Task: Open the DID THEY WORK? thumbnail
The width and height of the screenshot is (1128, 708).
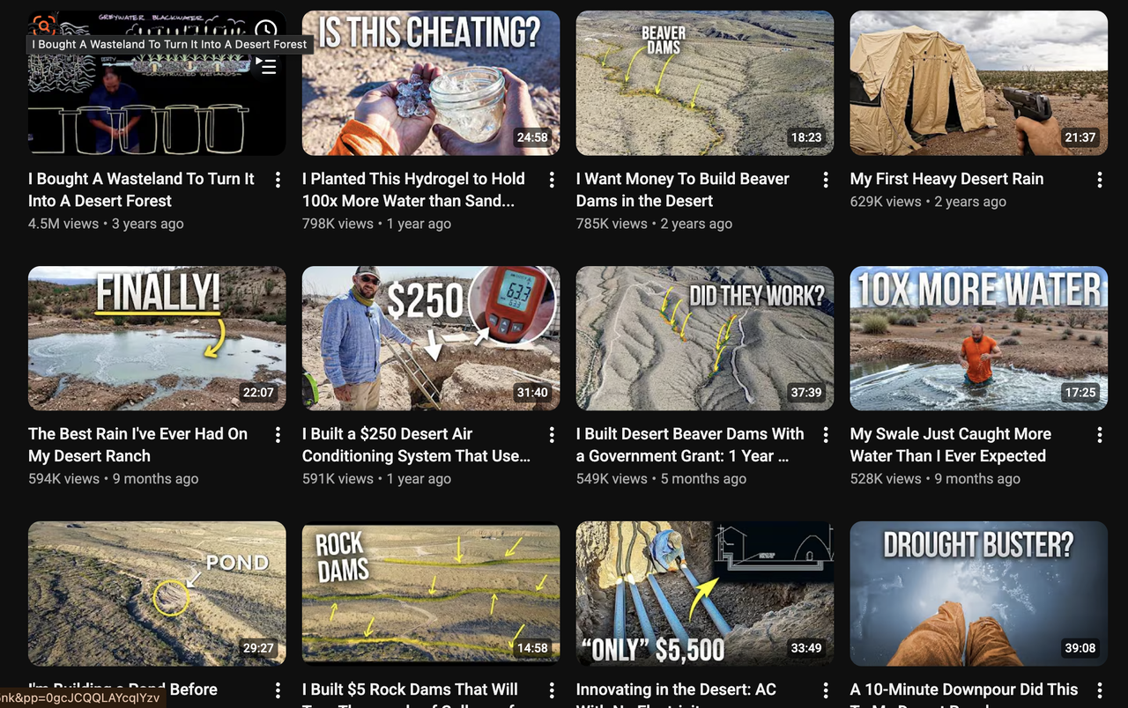Action: click(x=705, y=338)
